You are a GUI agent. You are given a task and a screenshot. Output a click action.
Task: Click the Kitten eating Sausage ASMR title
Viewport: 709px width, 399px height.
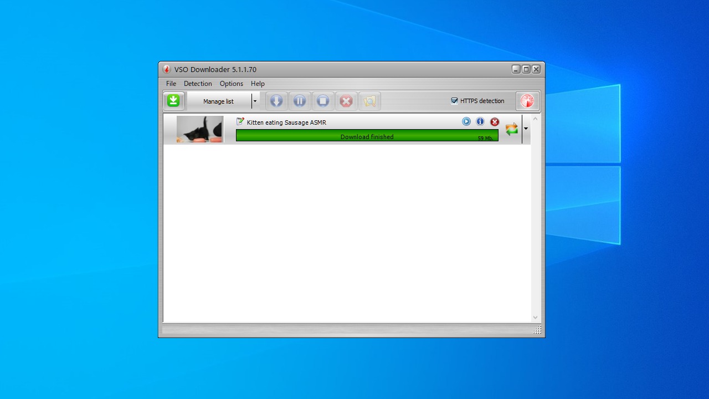(x=286, y=122)
